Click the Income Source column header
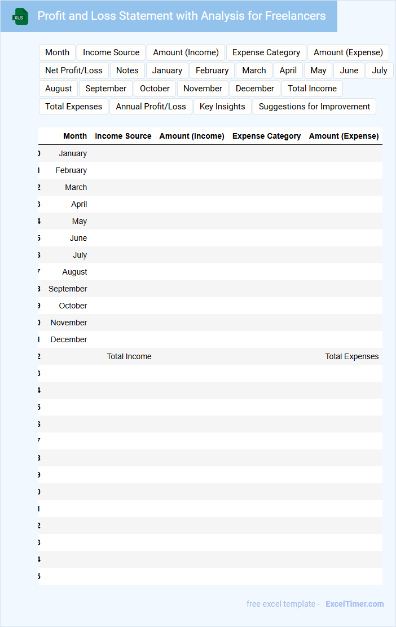Viewport: 396px width, 627px height. pyautogui.click(x=123, y=136)
